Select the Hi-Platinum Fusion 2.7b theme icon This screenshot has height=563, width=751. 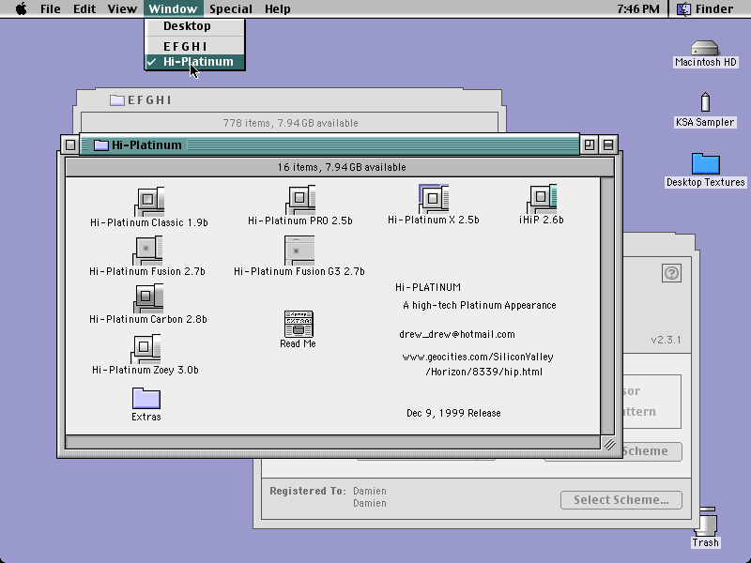(x=147, y=251)
